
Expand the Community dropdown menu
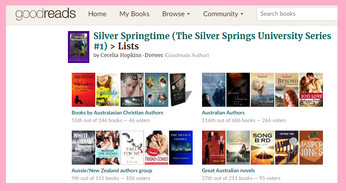click(223, 14)
